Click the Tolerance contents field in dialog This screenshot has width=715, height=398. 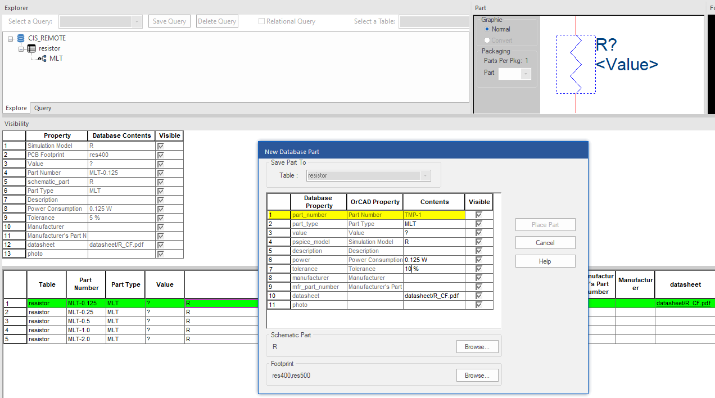pos(433,269)
